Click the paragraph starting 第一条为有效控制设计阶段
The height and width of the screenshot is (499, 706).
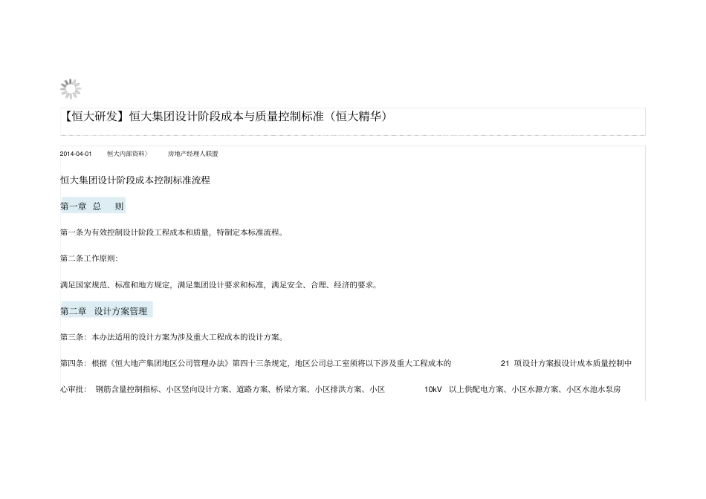click(x=172, y=232)
